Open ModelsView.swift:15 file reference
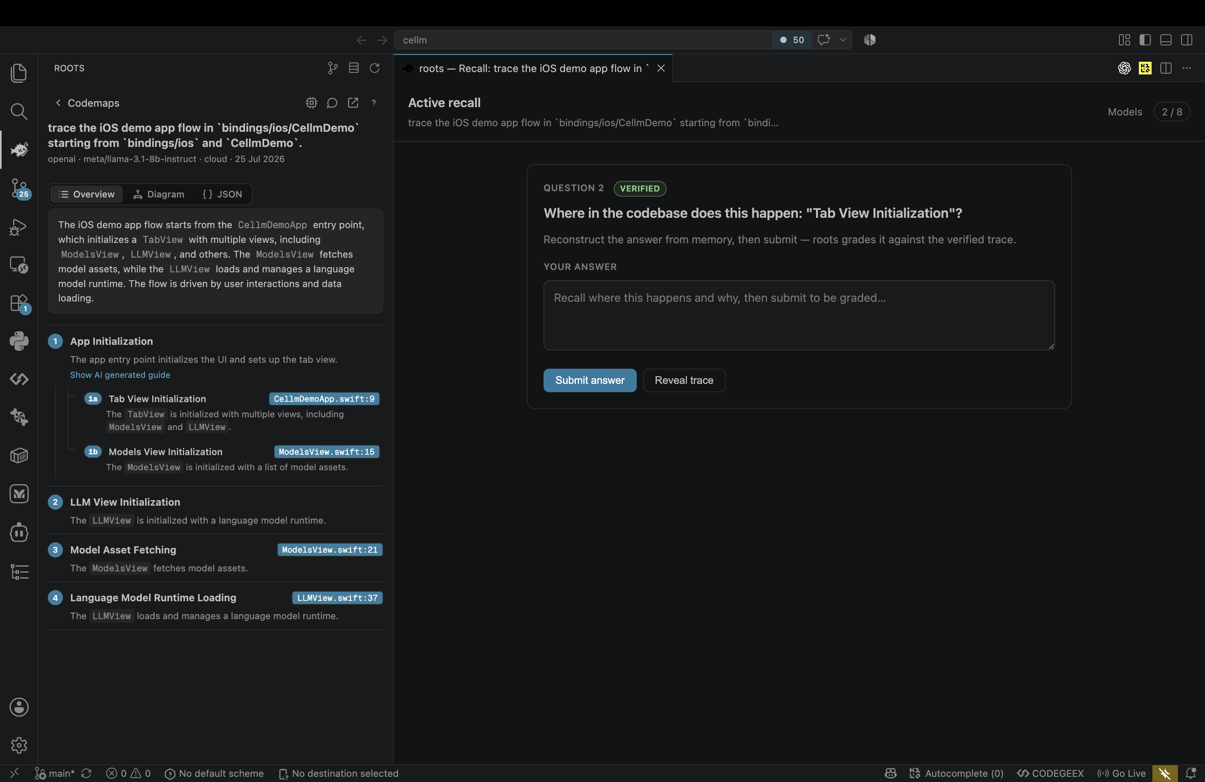The image size is (1205, 782). [x=327, y=452]
